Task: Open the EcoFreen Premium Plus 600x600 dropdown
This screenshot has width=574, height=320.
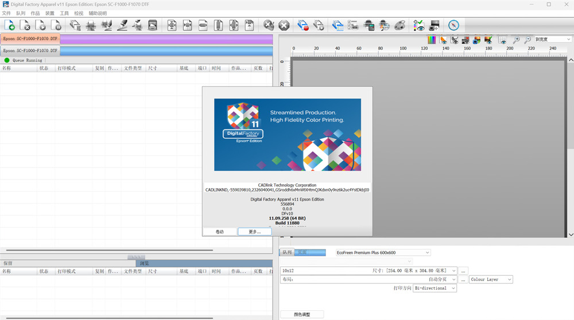Action: [x=383, y=252]
